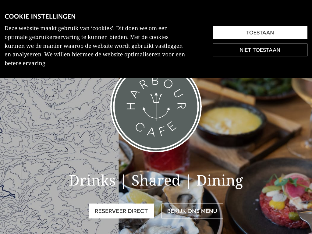
Task: Click the red cocktail glass below logo
Action: pyautogui.click(x=166, y=159)
